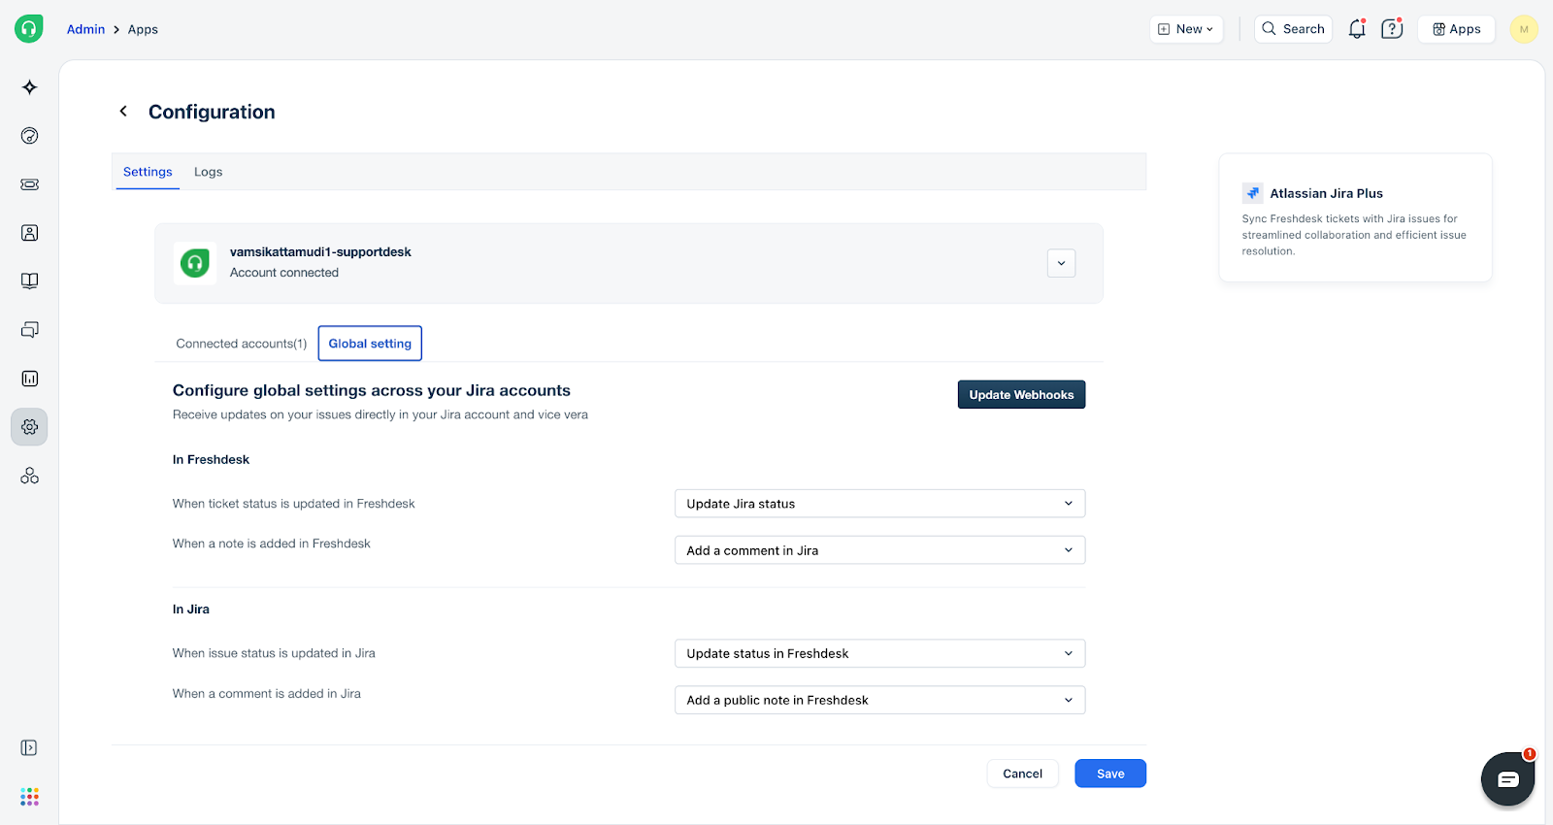Click 'When a note is added in Freshdesk' label
This screenshot has height=825, width=1553.
click(x=271, y=544)
